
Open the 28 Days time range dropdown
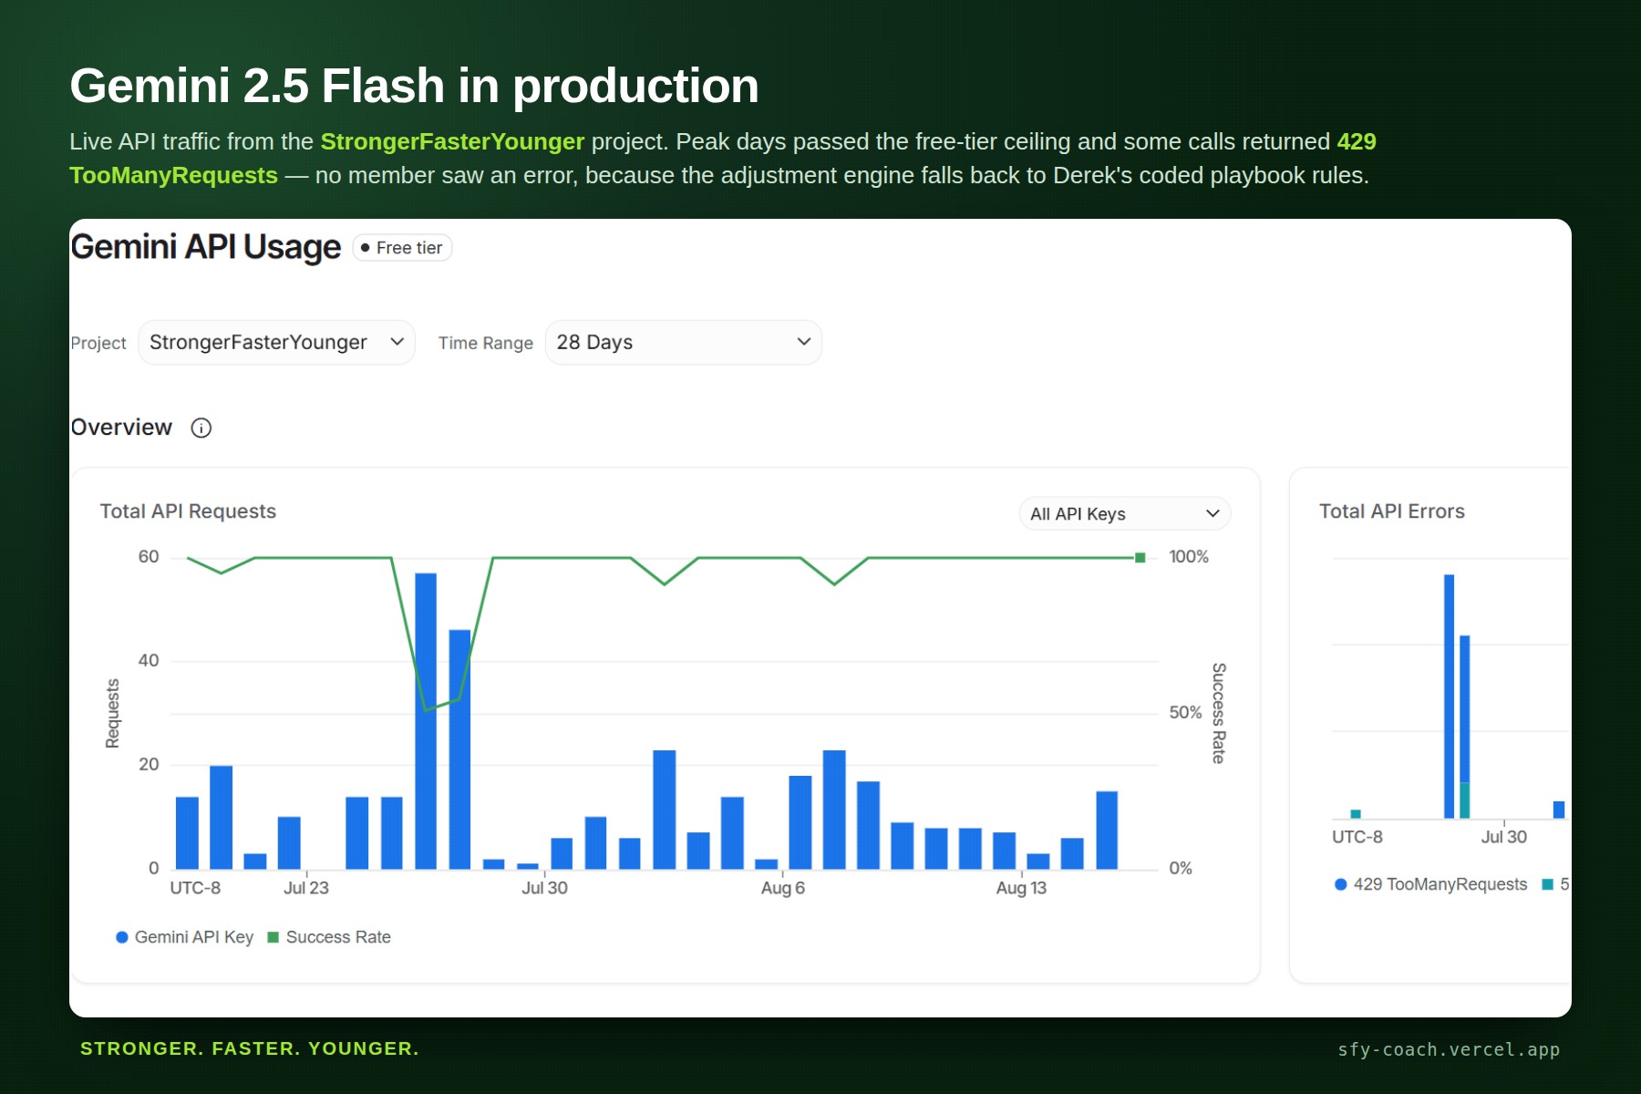pyautogui.click(x=683, y=342)
